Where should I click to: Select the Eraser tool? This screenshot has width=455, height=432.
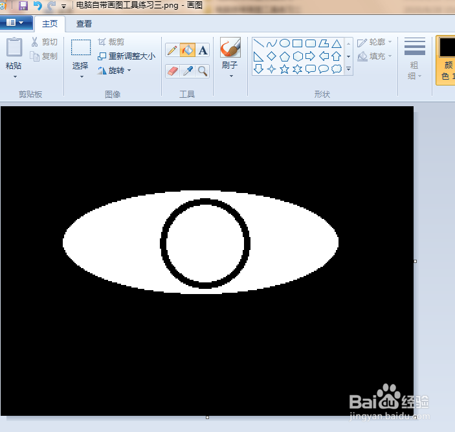(x=172, y=71)
